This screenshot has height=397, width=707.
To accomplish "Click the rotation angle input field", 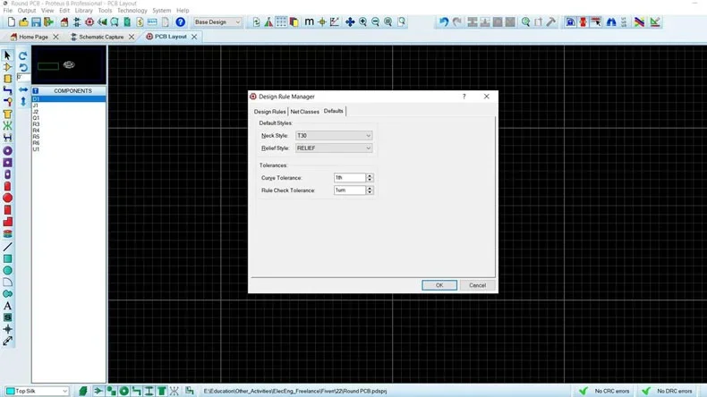I will [x=23, y=78].
